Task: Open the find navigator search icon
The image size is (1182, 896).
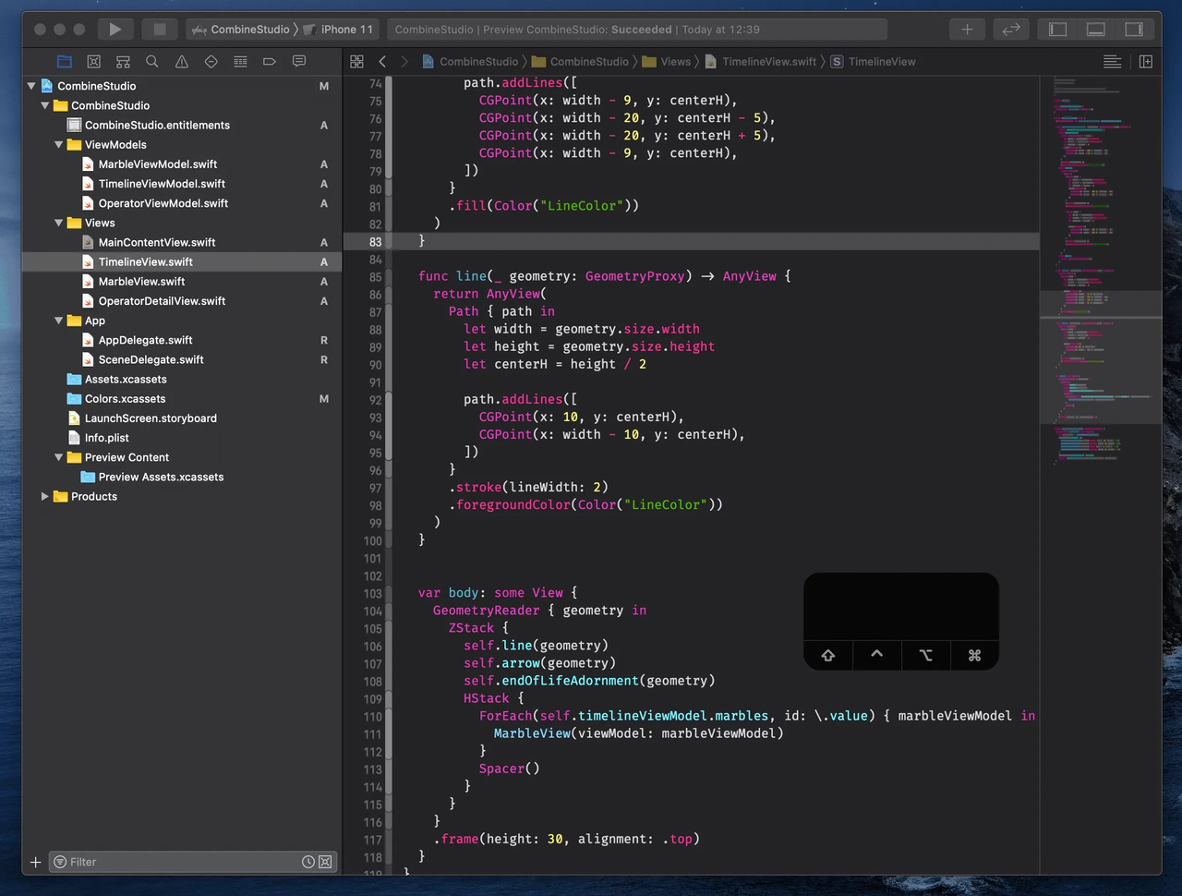Action: [152, 62]
